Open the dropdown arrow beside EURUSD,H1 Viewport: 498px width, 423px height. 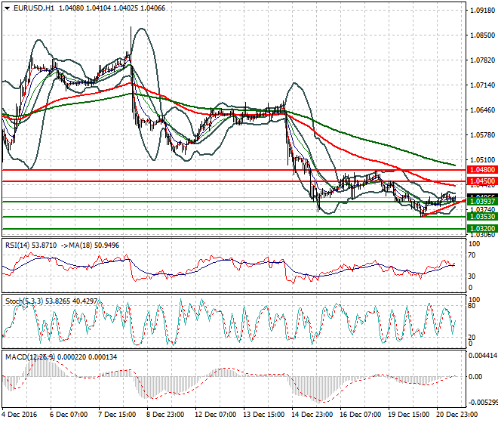tap(7, 8)
